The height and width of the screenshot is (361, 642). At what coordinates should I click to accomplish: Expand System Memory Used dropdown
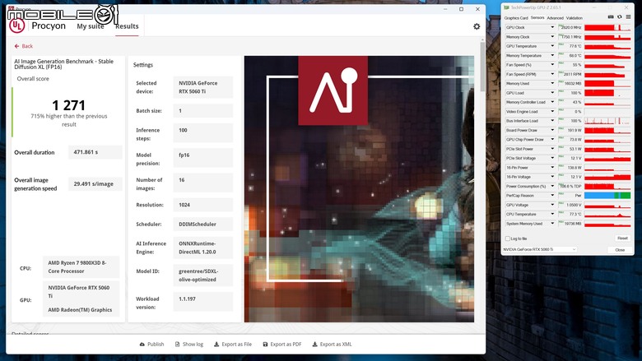pos(552,224)
